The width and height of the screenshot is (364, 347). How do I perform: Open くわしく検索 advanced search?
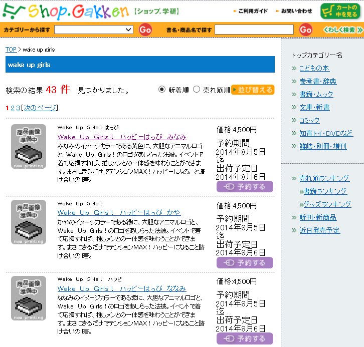point(342,30)
